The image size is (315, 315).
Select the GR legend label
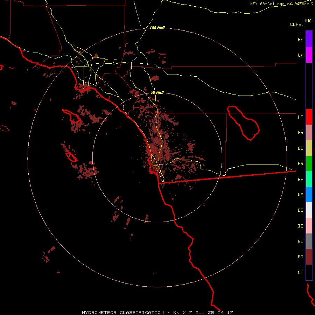[300, 133]
